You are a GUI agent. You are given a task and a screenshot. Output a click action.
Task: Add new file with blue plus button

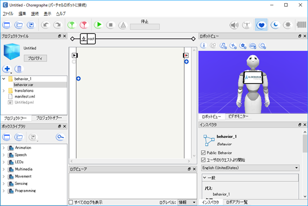point(7,68)
